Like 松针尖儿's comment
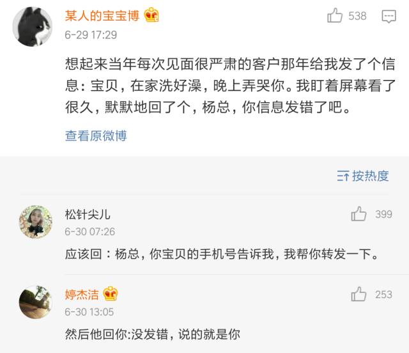 click(x=359, y=214)
